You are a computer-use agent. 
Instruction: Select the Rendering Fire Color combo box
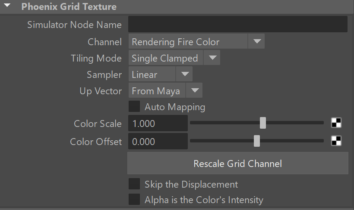pyautogui.click(x=196, y=41)
